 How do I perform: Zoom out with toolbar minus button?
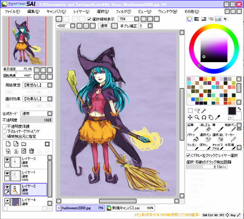pyautogui.click(x=144, y=19)
